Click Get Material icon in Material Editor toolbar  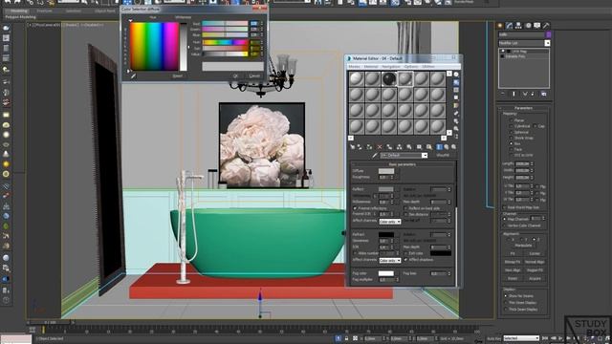coord(353,147)
